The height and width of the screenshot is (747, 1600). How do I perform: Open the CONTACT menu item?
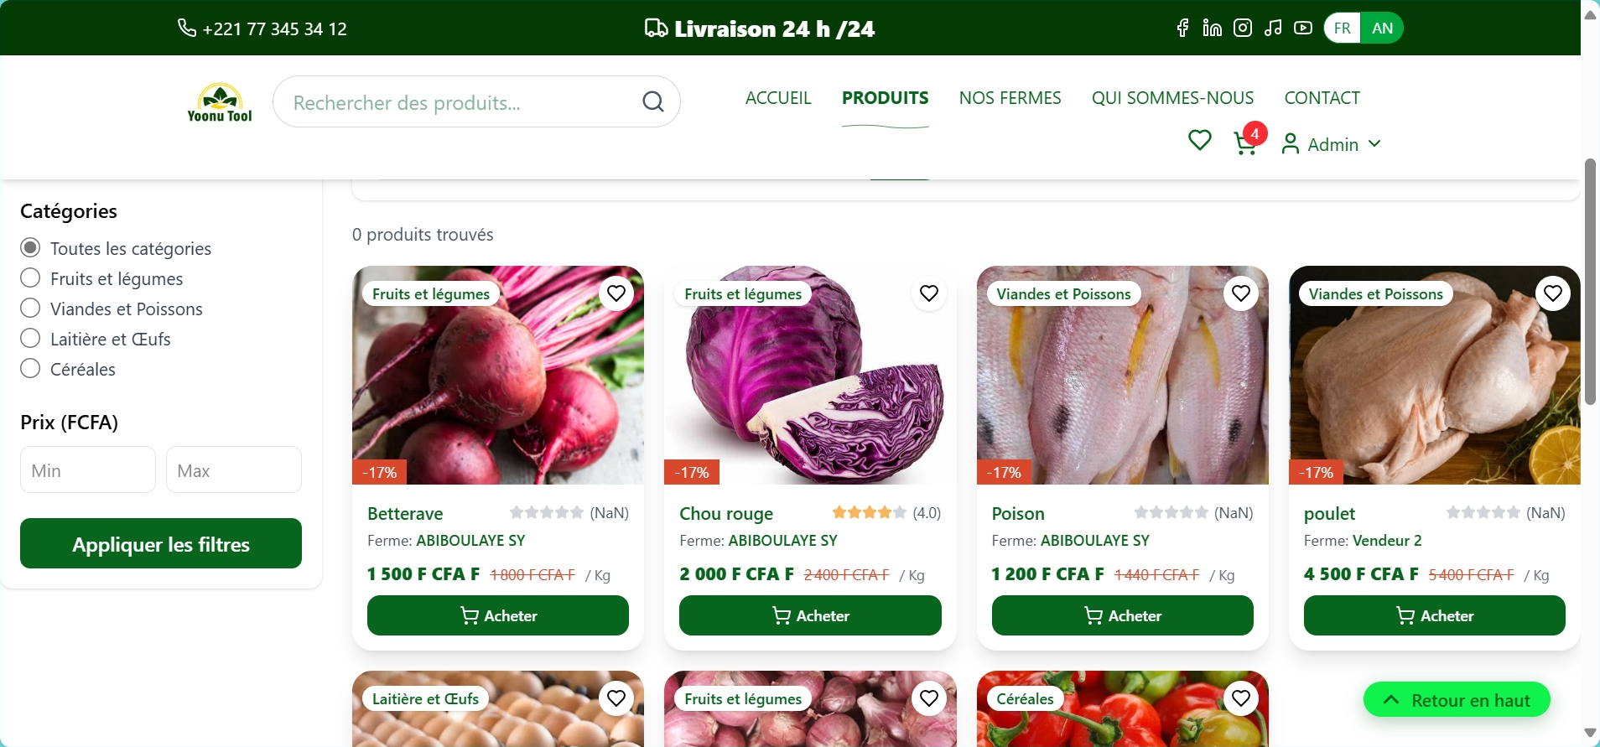pyautogui.click(x=1322, y=98)
